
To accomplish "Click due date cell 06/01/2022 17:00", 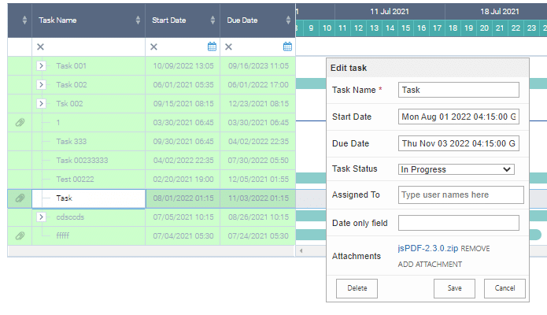I will click(x=258, y=84).
